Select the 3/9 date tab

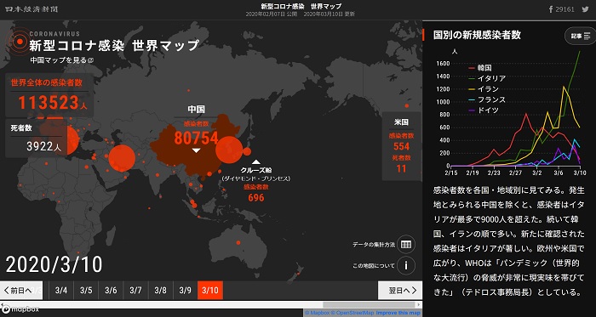(185, 291)
